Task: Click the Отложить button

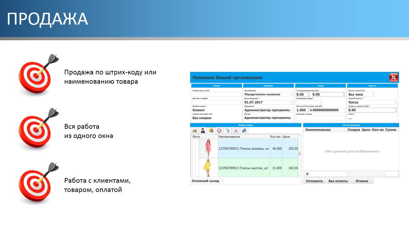Action: pos(314,181)
